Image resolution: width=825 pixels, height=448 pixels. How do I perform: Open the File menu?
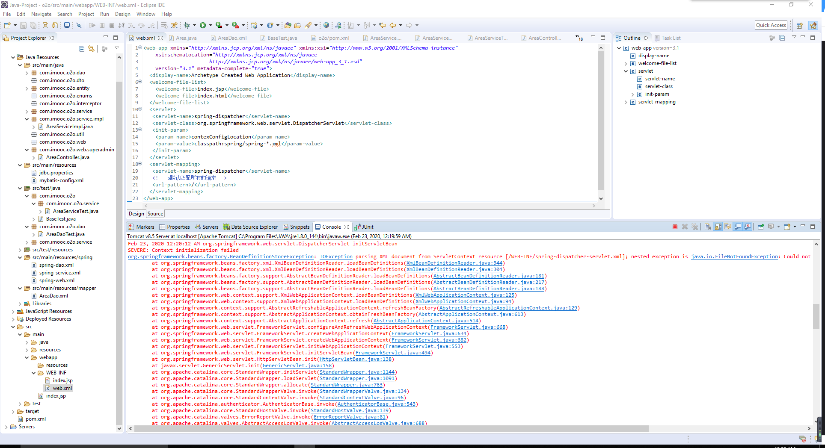[x=7, y=14]
